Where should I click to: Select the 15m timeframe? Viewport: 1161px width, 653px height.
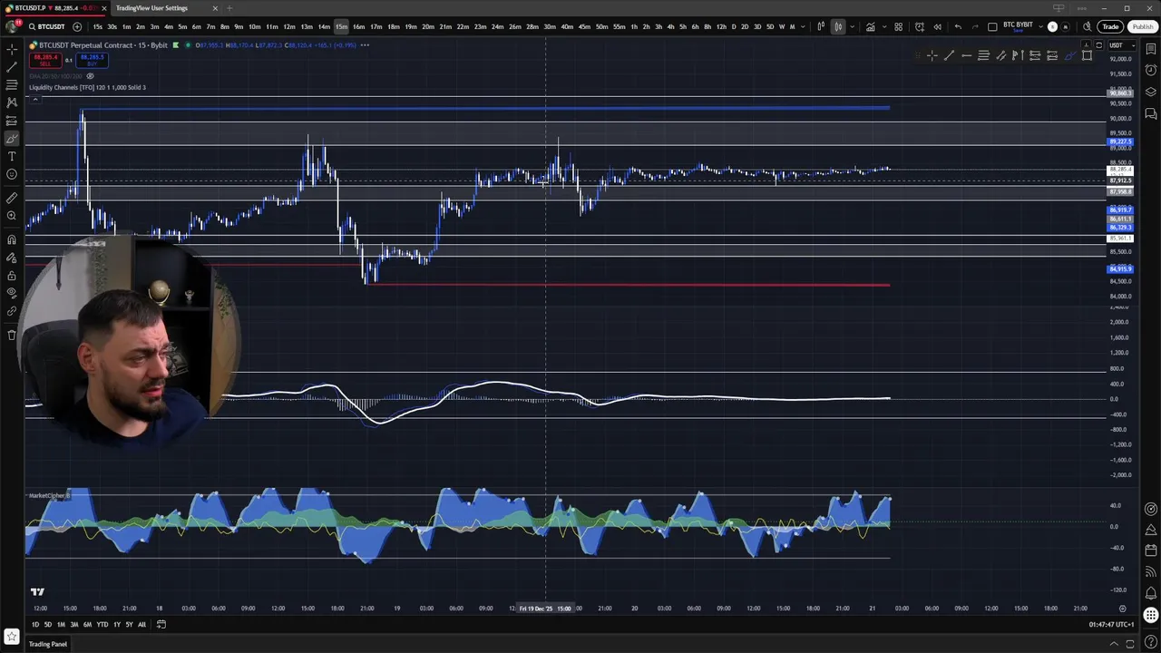341,26
